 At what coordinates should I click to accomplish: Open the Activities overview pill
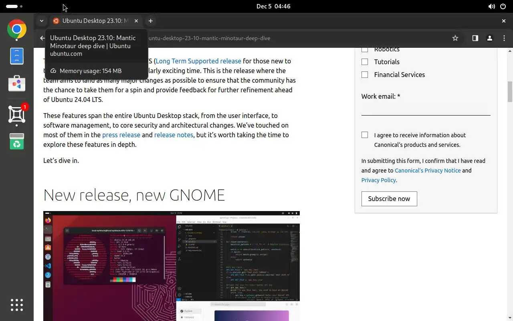click(x=14, y=6)
